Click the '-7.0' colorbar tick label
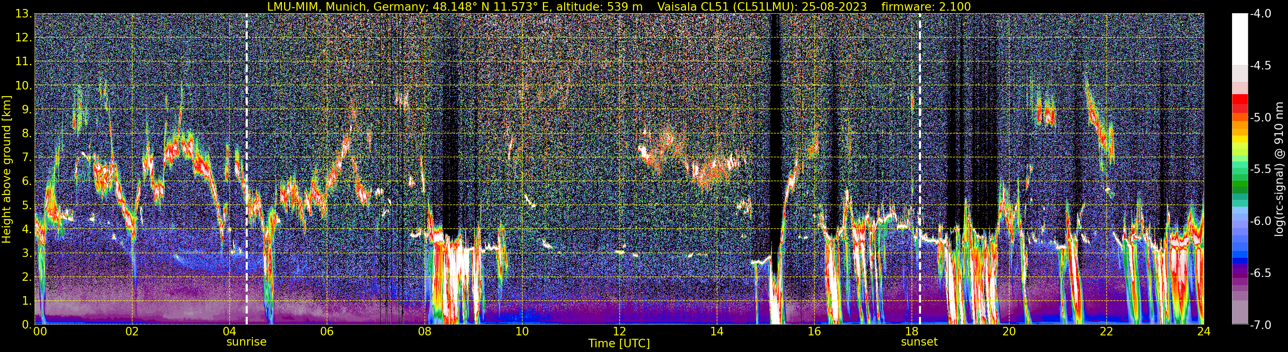Image resolution: width=1288 pixels, height=352 pixels. (1261, 325)
